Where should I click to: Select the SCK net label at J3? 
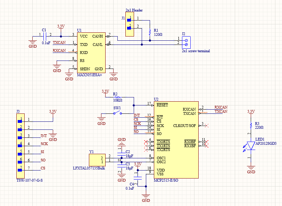pyautogui.click(x=44, y=144)
